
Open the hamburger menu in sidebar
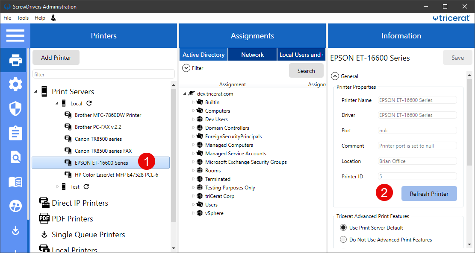(15, 35)
